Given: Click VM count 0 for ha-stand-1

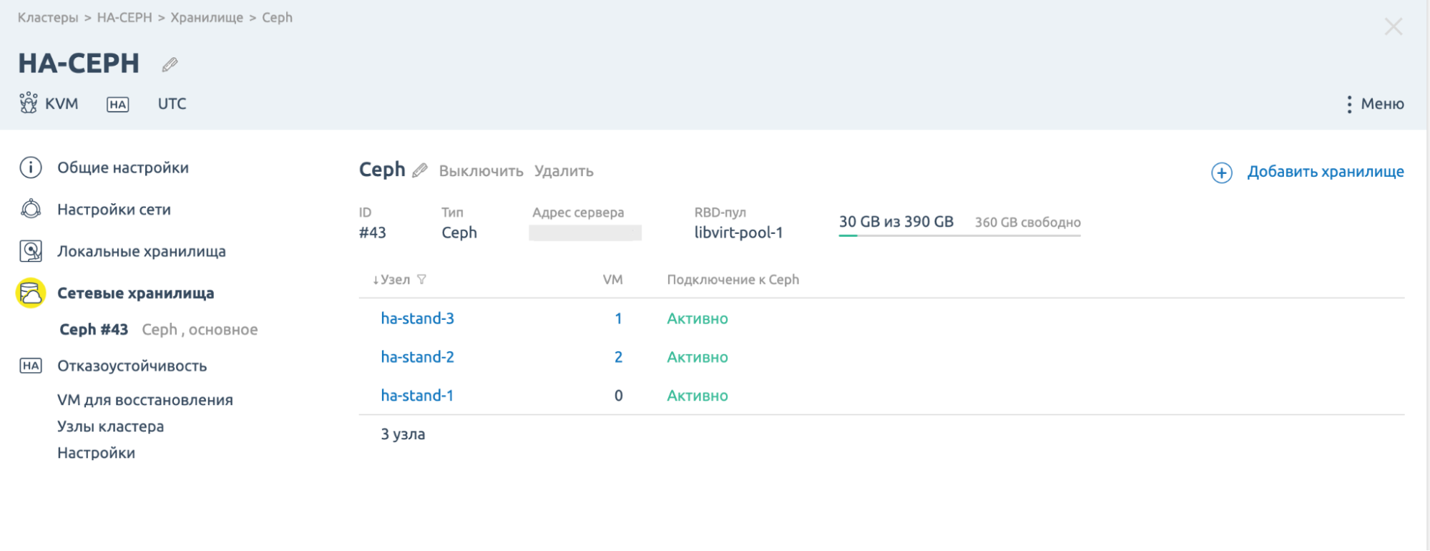Looking at the screenshot, I should point(618,396).
